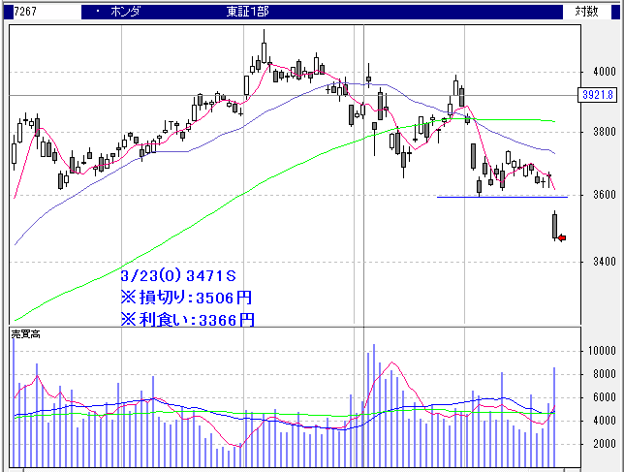Click the 損切り:3506円 stop-loss annotation

pos(186,298)
